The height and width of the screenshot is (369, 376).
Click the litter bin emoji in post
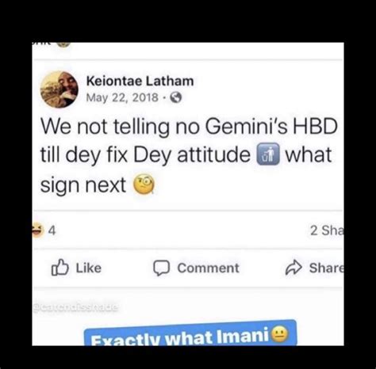coord(268,154)
